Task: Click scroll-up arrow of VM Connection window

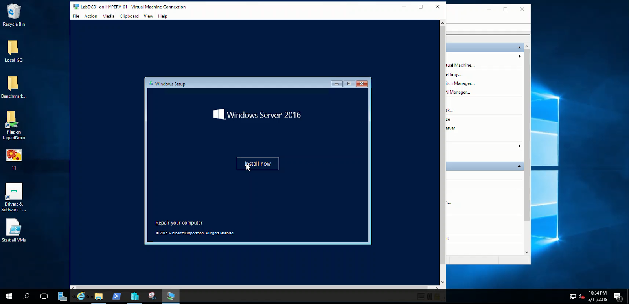Action: [443, 23]
